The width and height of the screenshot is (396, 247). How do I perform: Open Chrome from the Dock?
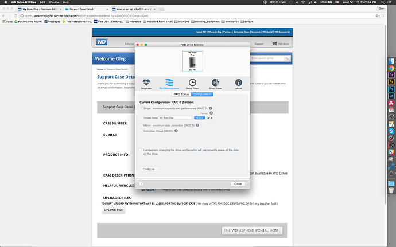coord(391,68)
